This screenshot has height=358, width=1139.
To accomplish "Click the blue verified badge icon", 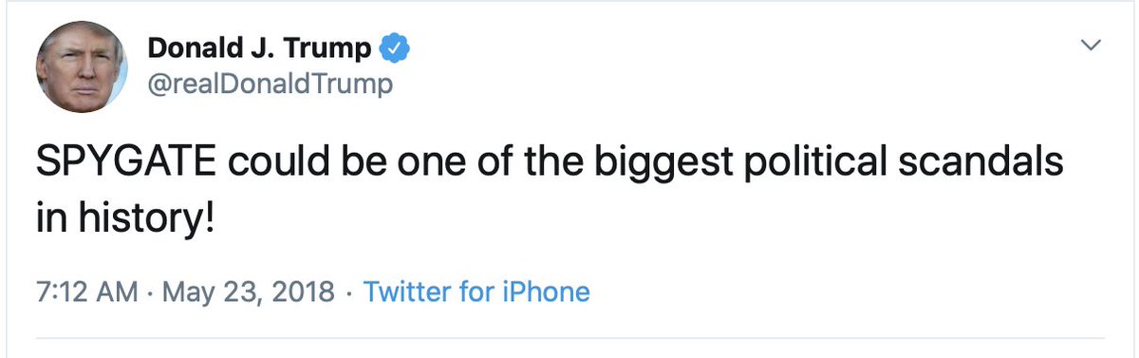I will point(394,48).
